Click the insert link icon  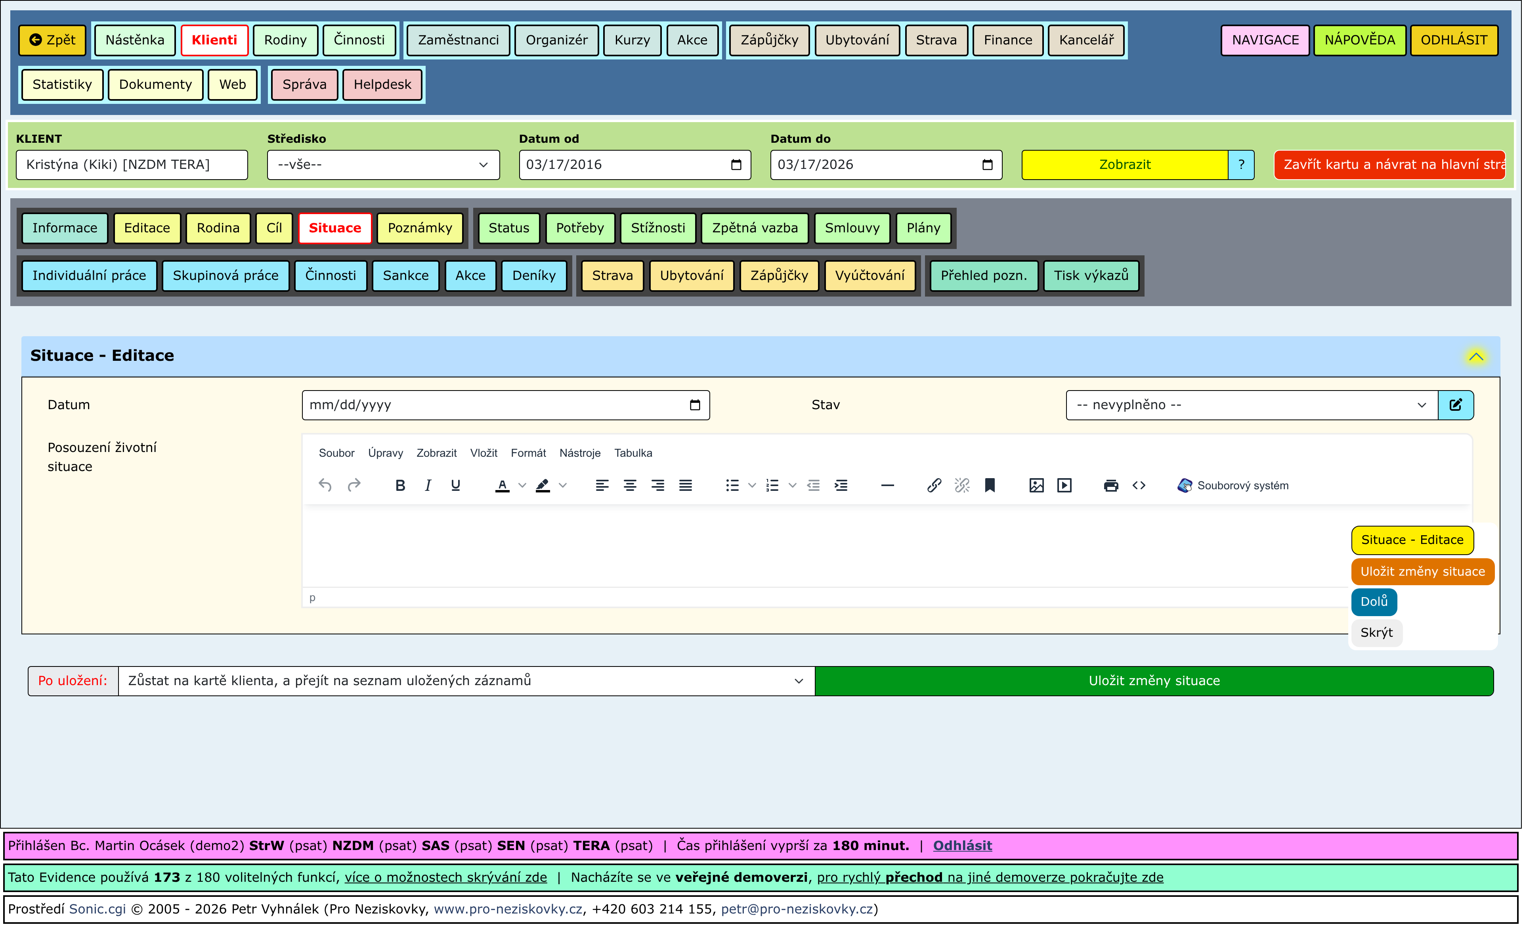[x=933, y=486]
